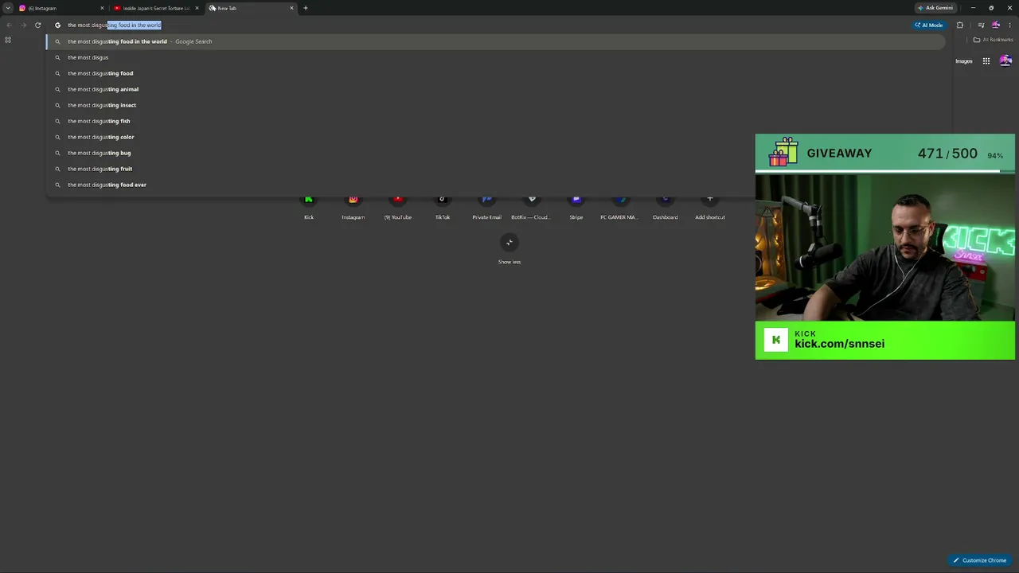Open the Private Email shortcut
The width and height of the screenshot is (1019, 573).
pos(487,207)
